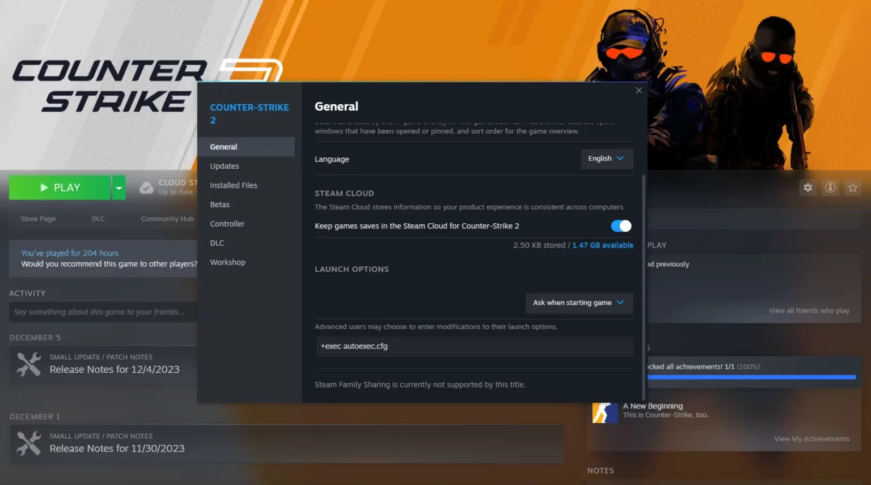The height and width of the screenshot is (485, 871).
Task: Open Release Notes for 12/4/2023
Action: coord(115,369)
